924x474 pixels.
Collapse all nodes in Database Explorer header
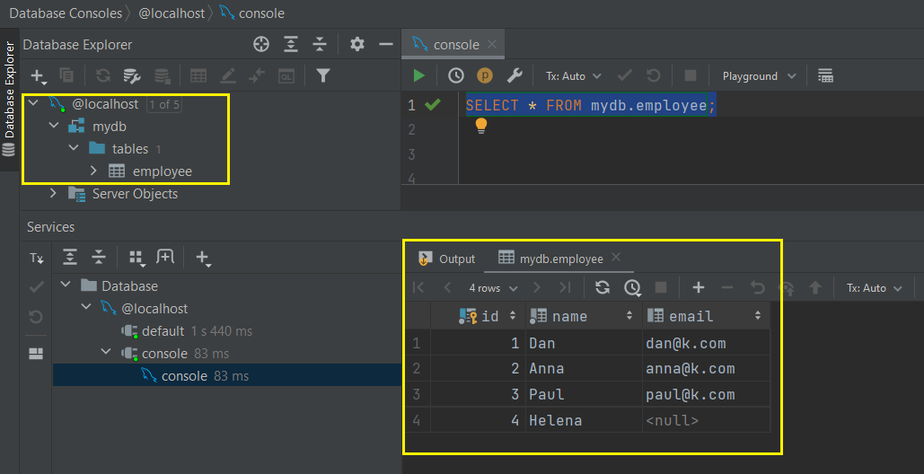pos(320,44)
